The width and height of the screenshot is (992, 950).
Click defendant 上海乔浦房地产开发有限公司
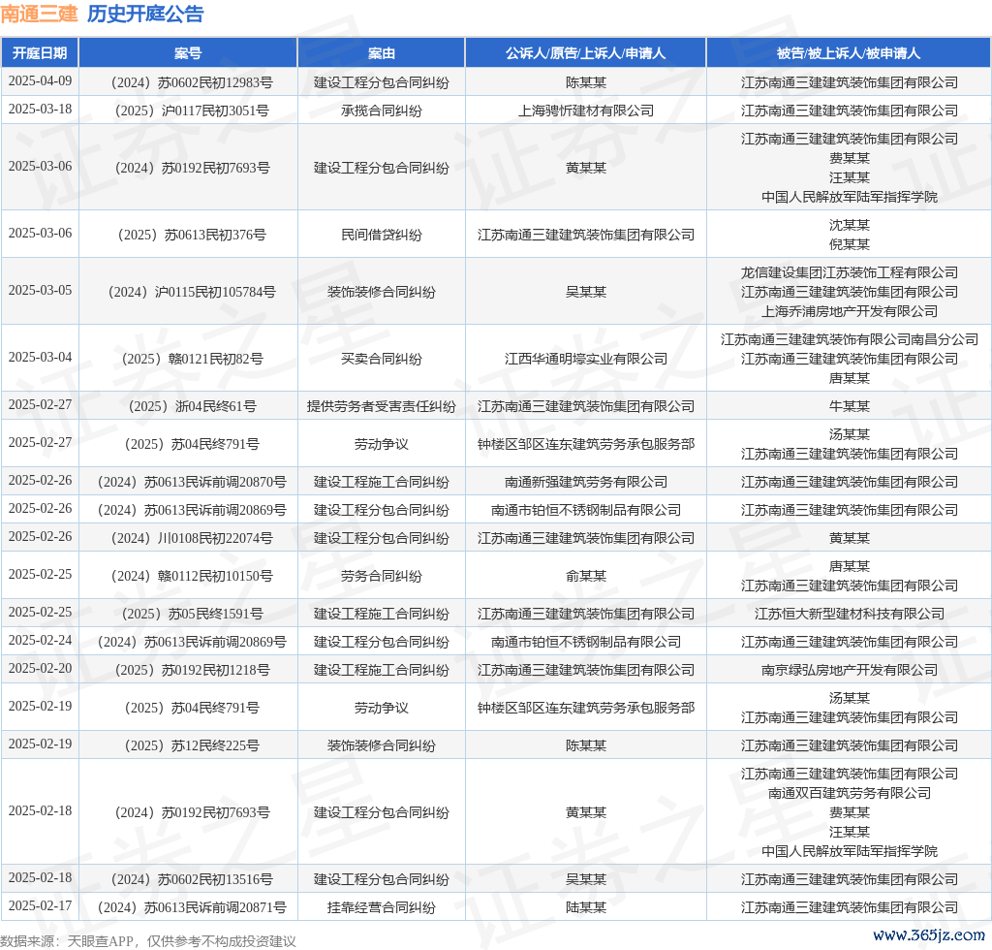tap(849, 311)
